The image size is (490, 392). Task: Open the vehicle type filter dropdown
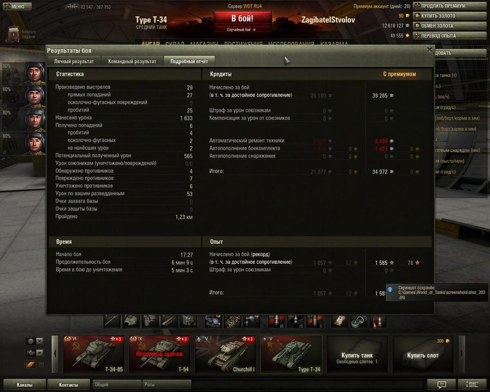tap(34, 353)
